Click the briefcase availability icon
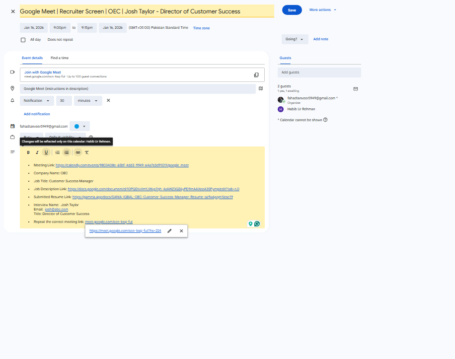The image size is (455, 359). click(x=12, y=137)
